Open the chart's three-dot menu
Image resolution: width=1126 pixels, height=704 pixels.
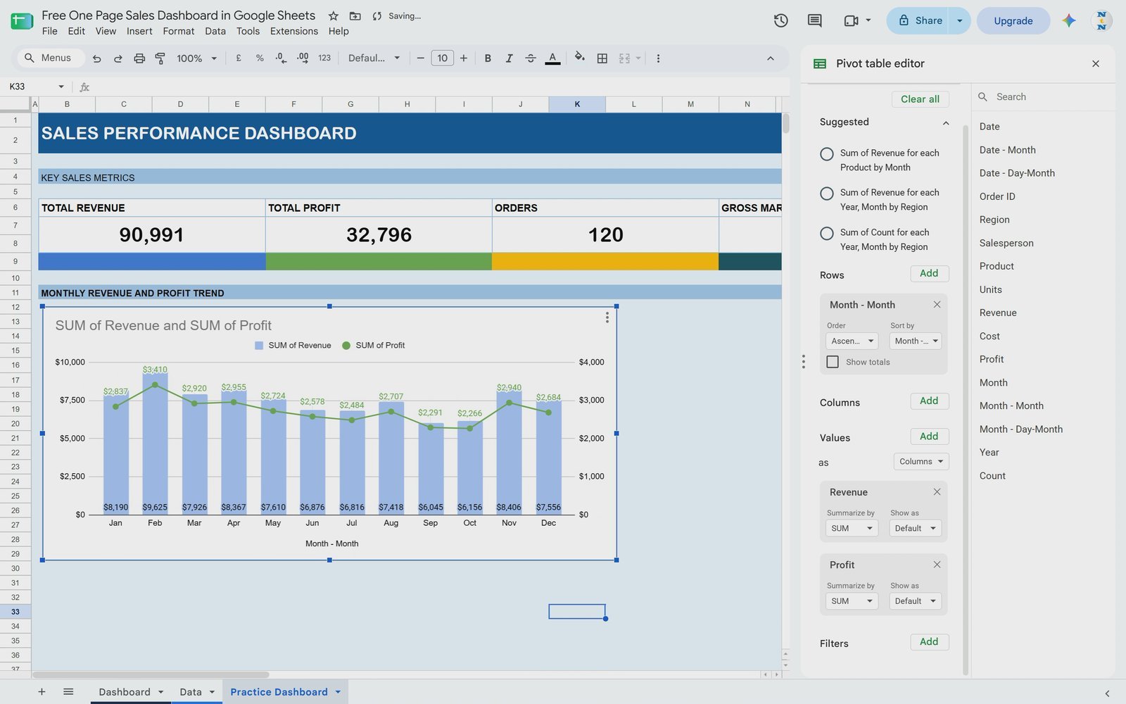(607, 318)
